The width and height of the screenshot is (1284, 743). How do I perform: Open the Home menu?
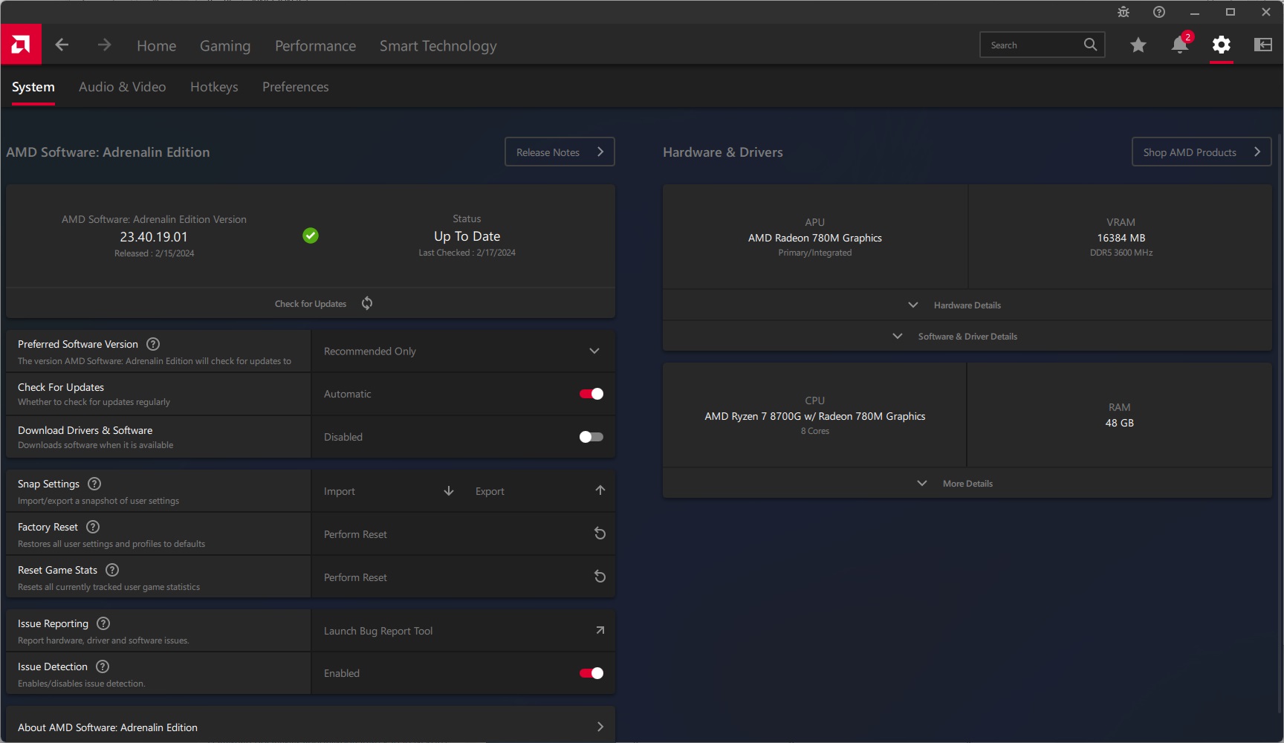157,45
